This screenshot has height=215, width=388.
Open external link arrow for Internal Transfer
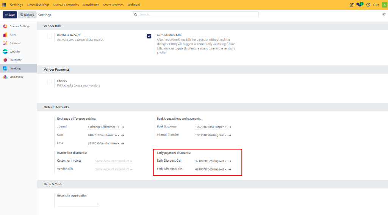(x=230, y=135)
